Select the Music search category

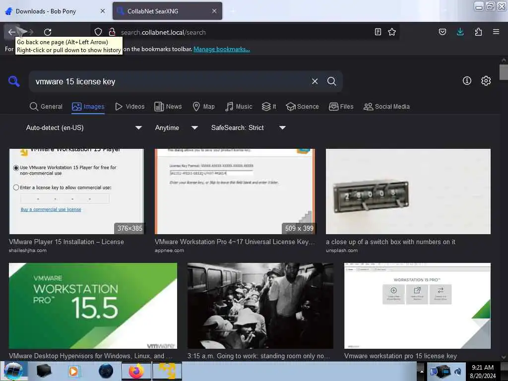(x=239, y=107)
